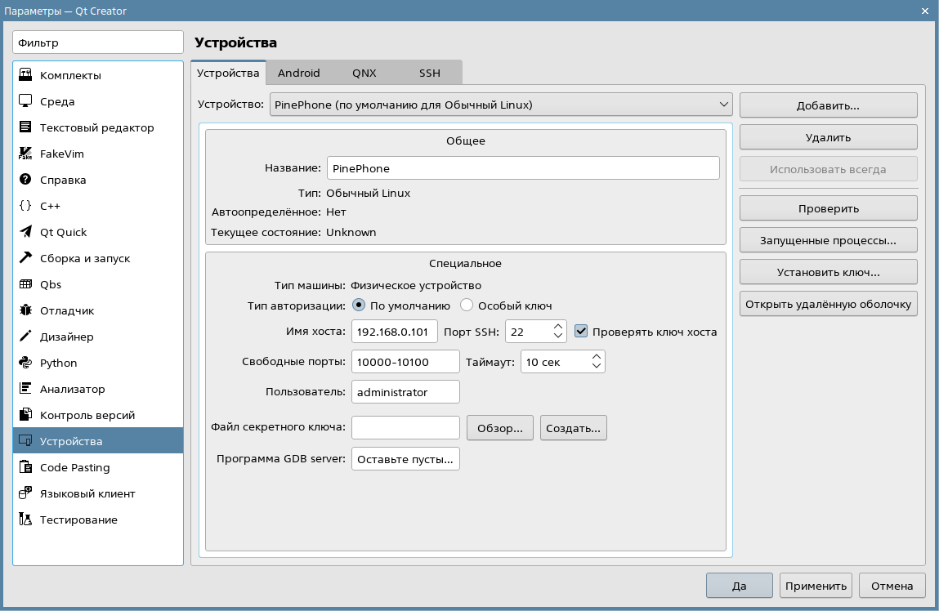
Task: Expand the Устройство device dropdown
Action: coord(502,105)
